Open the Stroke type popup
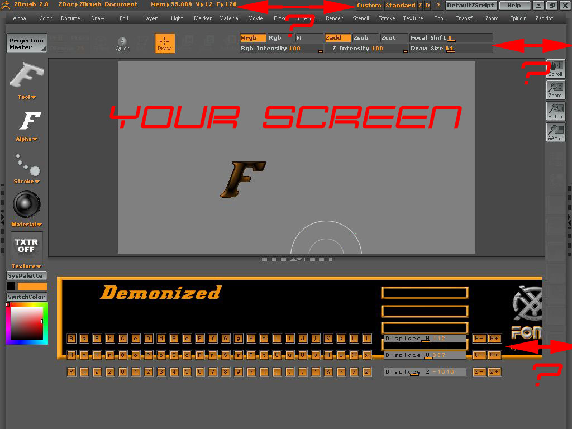 [26, 181]
